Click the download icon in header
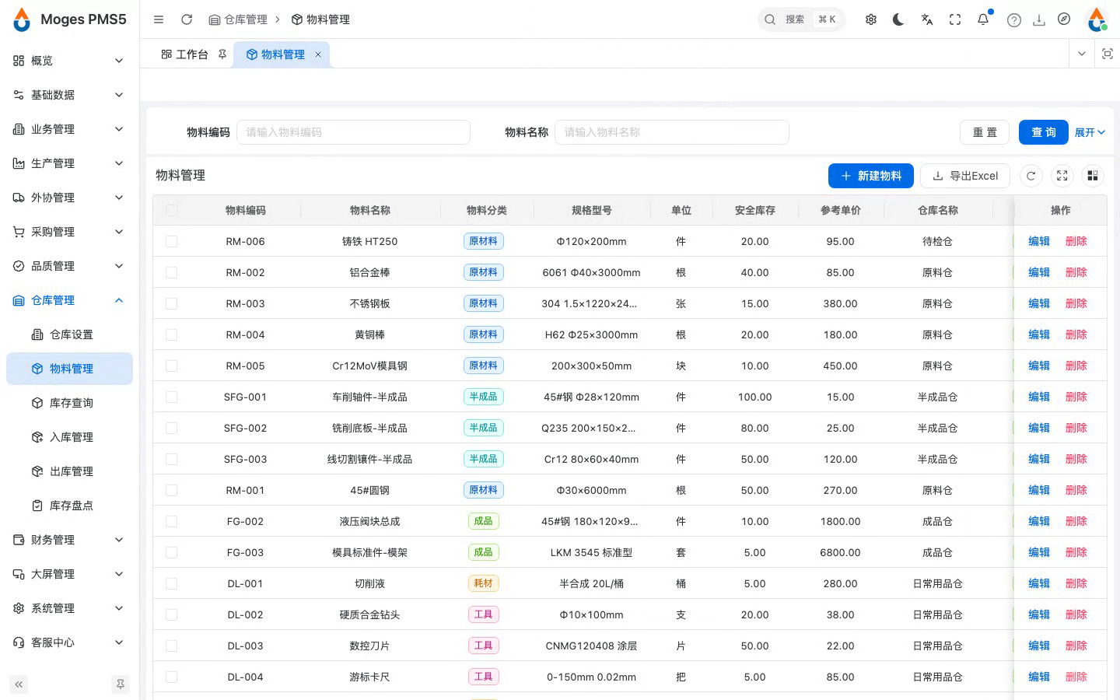 click(1039, 20)
